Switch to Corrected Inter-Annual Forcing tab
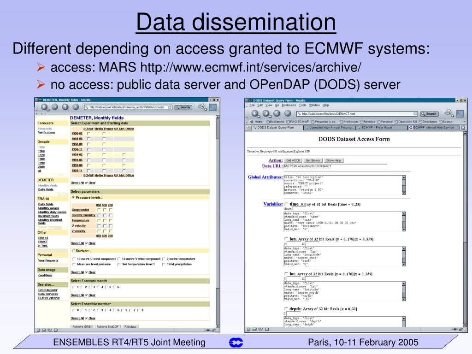This screenshot has width=472, height=354. tap(329, 128)
